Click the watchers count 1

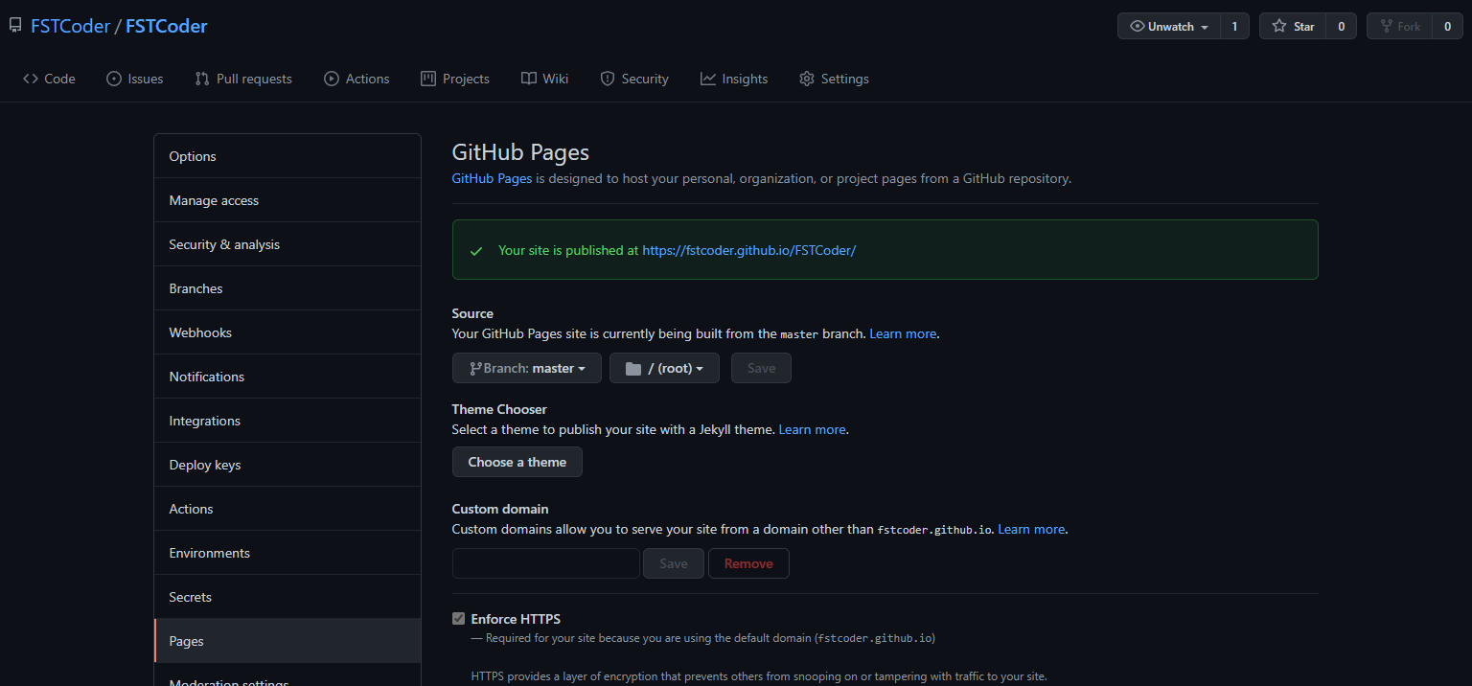pyautogui.click(x=1234, y=27)
